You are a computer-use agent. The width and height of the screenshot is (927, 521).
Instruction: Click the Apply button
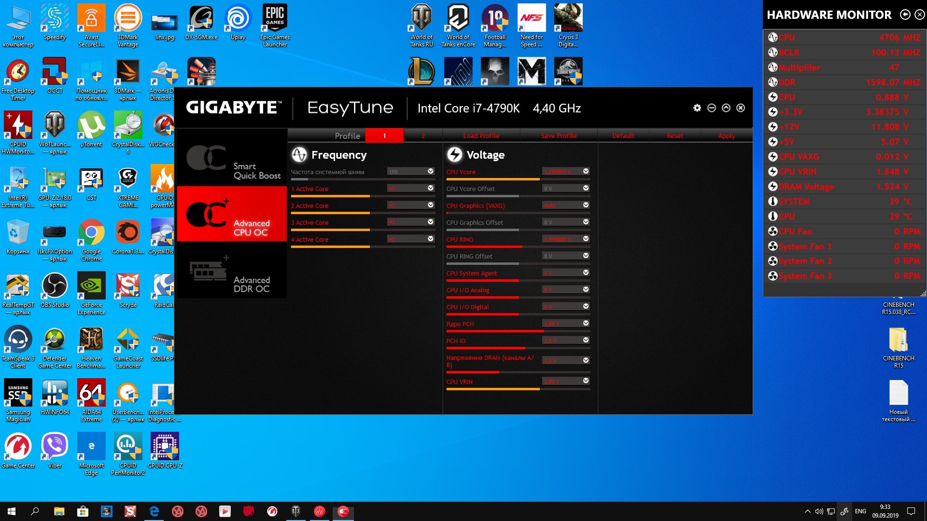click(726, 136)
